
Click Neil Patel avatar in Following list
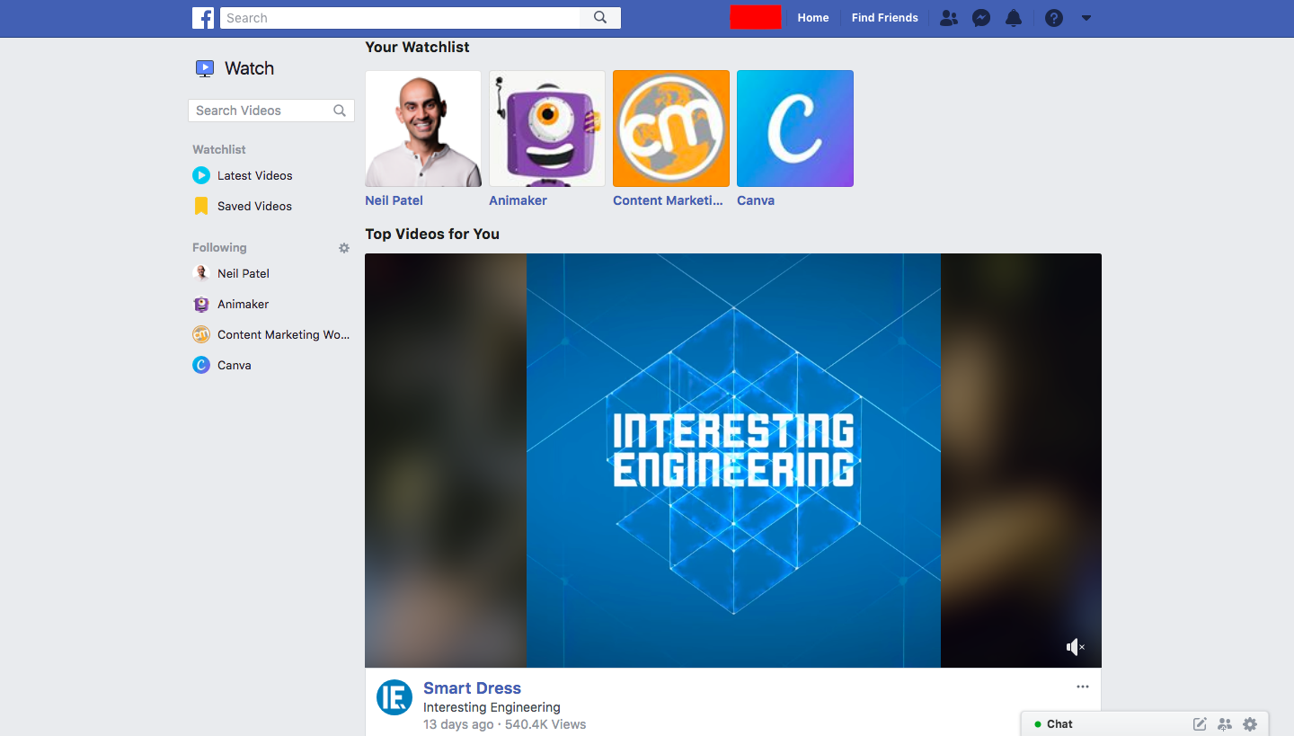click(201, 273)
